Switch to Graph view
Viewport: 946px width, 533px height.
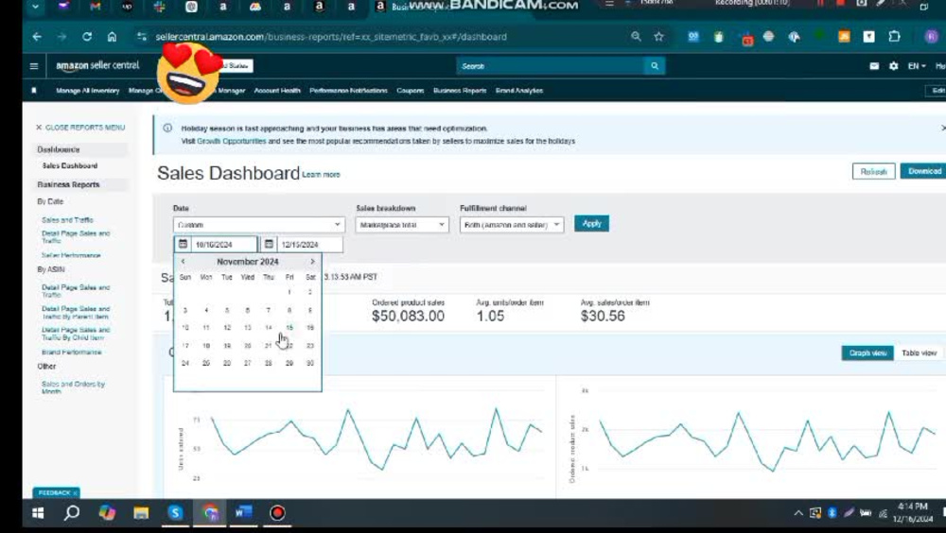tap(867, 352)
